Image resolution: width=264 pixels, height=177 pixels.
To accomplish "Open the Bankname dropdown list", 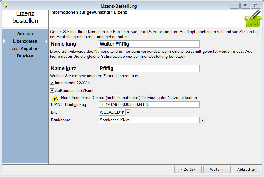I will coord(203,120).
